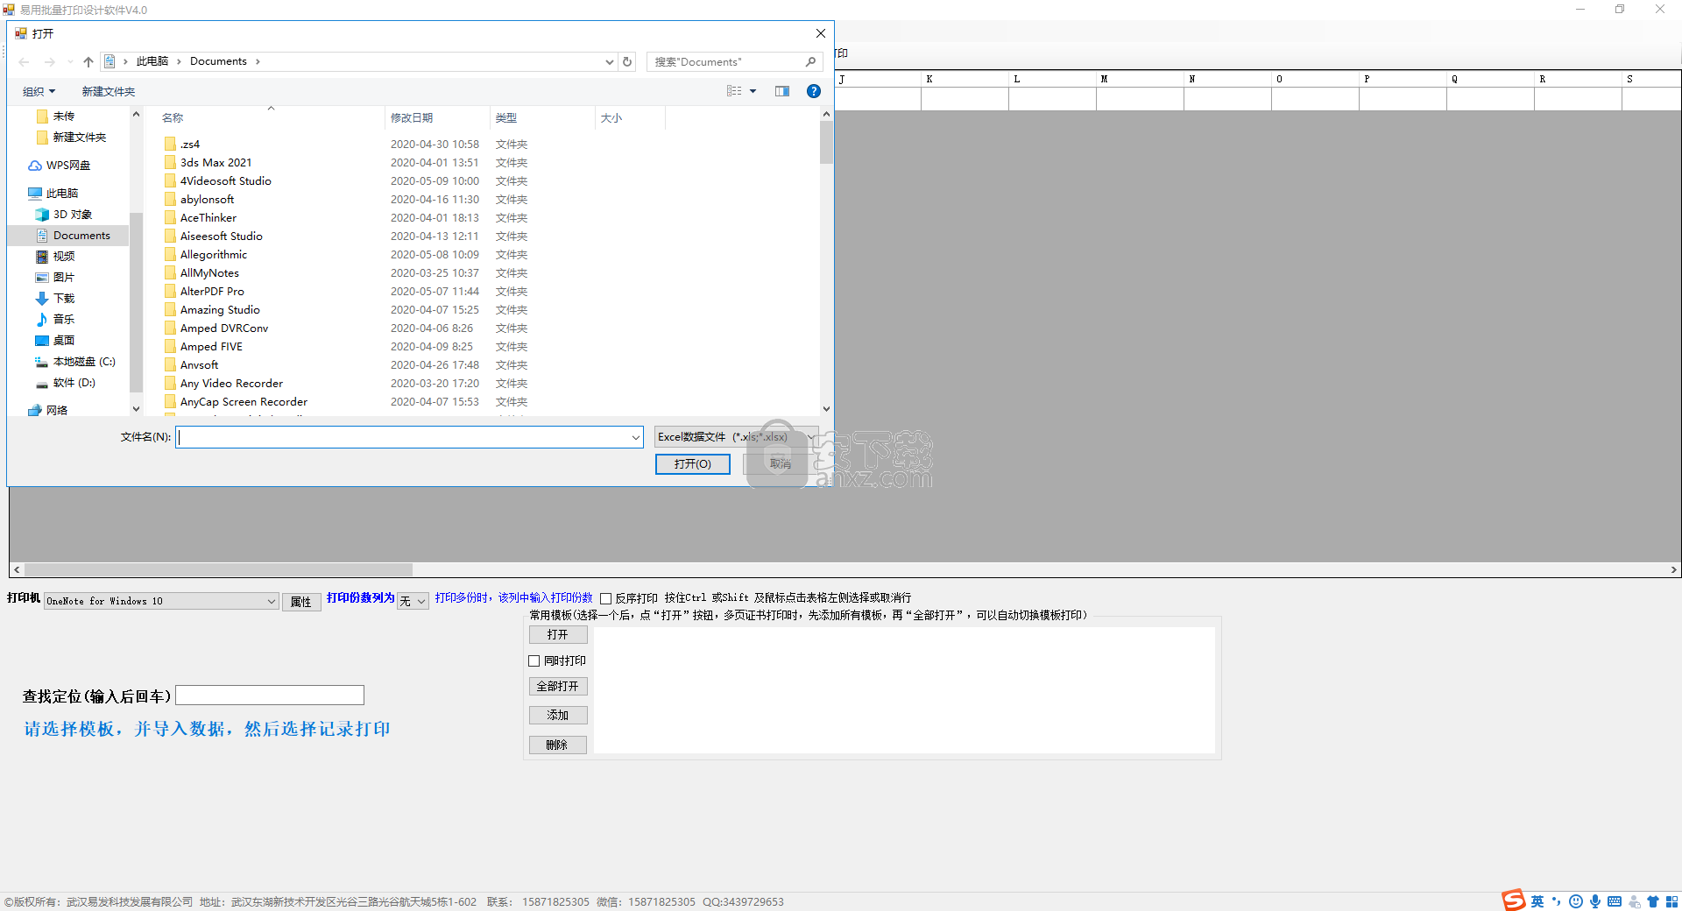The width and height of the screenshot is (1682, 911).
Task: Click the template 打开 button
Action: click(558, 635)
